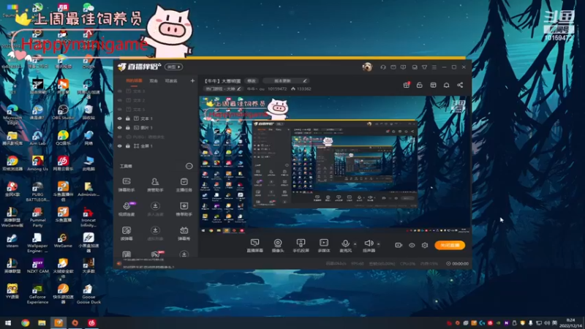Click the 麦克风 microphone icon

point(345,243)
